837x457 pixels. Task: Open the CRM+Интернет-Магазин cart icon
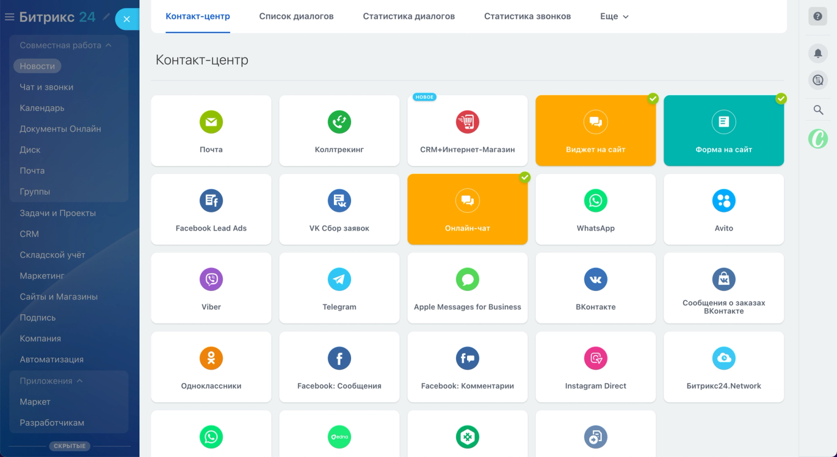468,122
